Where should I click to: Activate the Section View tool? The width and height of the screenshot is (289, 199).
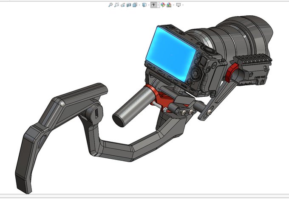click(x=129, y=5)
